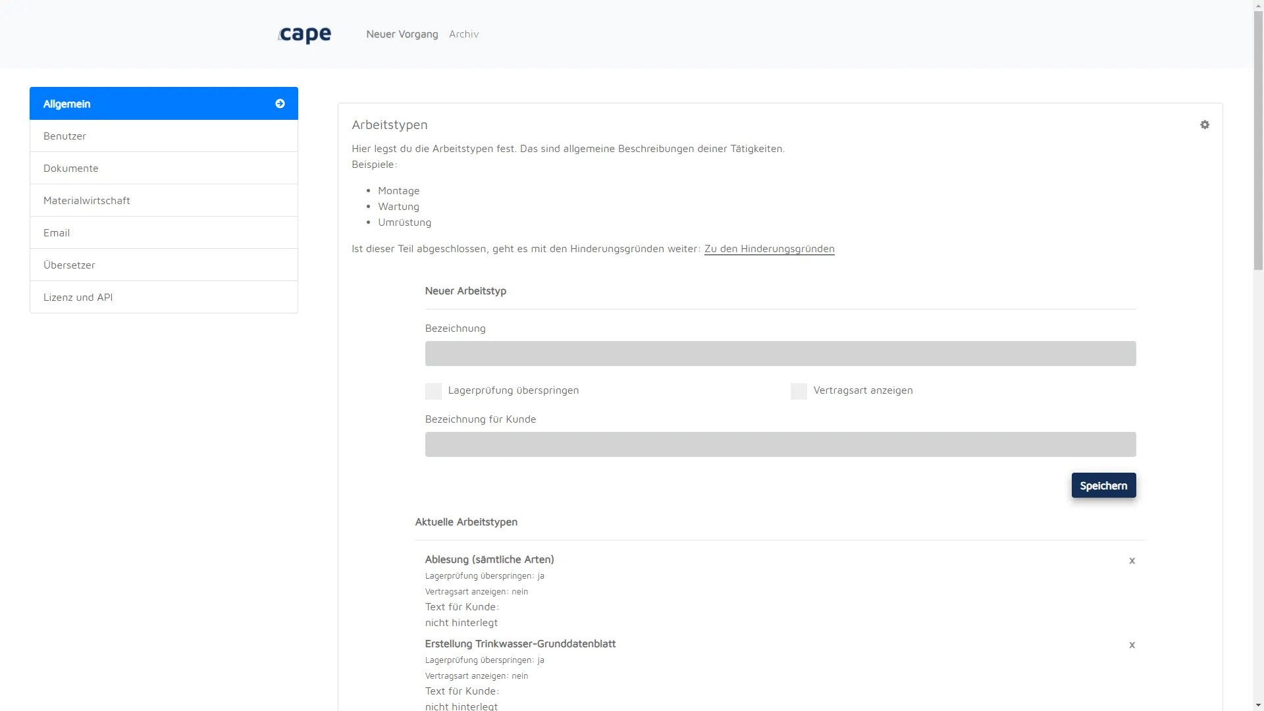Click the Umrüstung example bullet
Screen dimensions: 1264x711
click(x=404, y=223)
